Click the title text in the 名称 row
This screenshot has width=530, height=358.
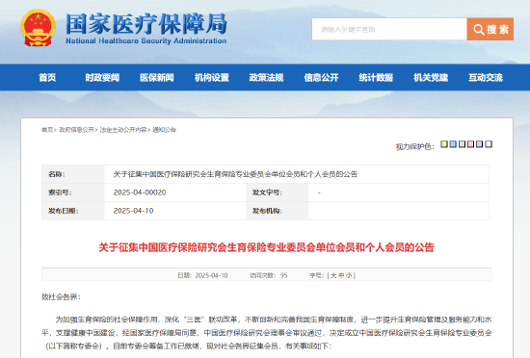[235, 174]
